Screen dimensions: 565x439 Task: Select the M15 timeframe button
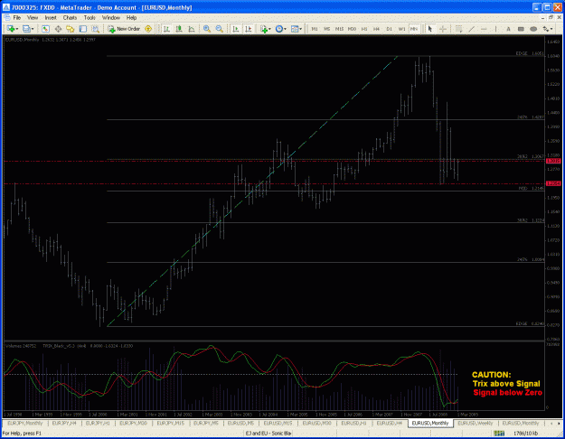(339, 29)
